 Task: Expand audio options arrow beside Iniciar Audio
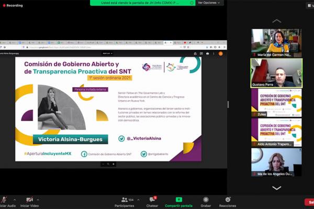[x=15, y=200]
